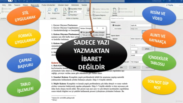
Task: Click Girdiyi İşaretle mark entry
Action: click(x=114, y=12)
